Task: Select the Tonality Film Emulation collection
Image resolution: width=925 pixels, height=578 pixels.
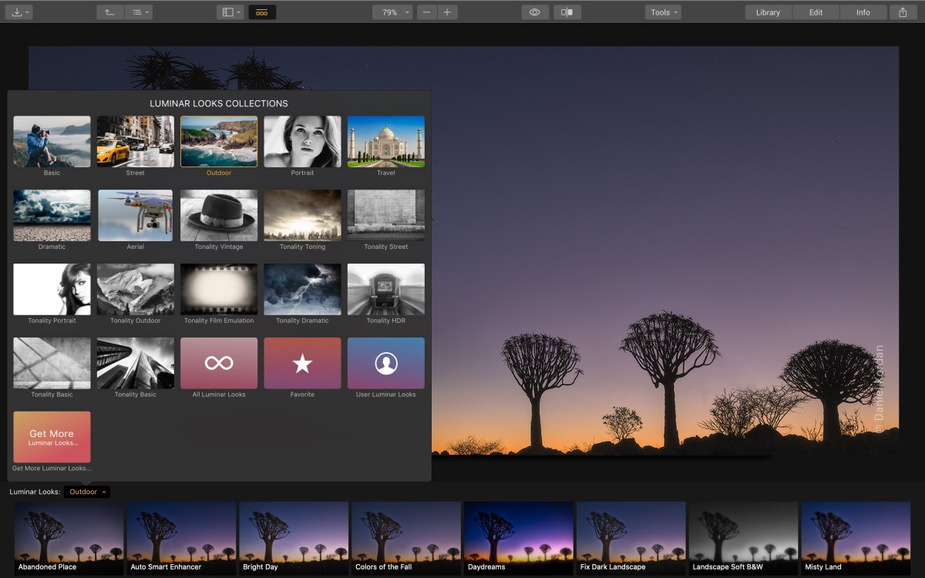Action: coord(219,289)
